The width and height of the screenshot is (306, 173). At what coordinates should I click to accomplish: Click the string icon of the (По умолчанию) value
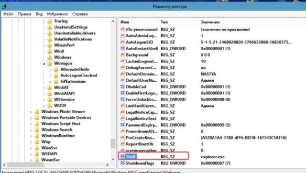(122, 30)
